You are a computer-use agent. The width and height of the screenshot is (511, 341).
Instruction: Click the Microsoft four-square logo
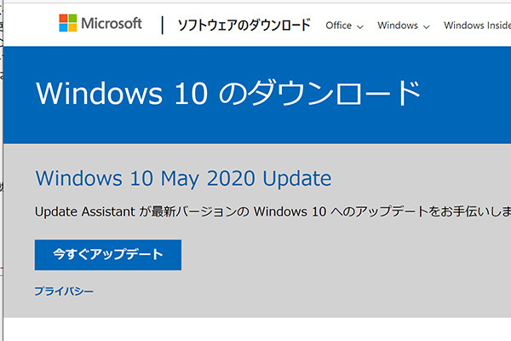[x=67, y=23]
